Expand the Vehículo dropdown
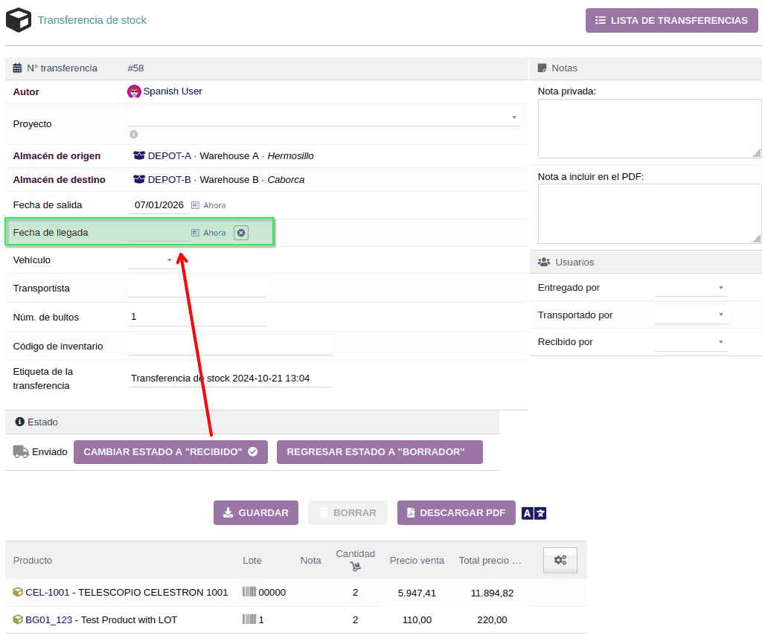Image resolution: width=765 pixels, height=644 pixels. coord(152,260)
